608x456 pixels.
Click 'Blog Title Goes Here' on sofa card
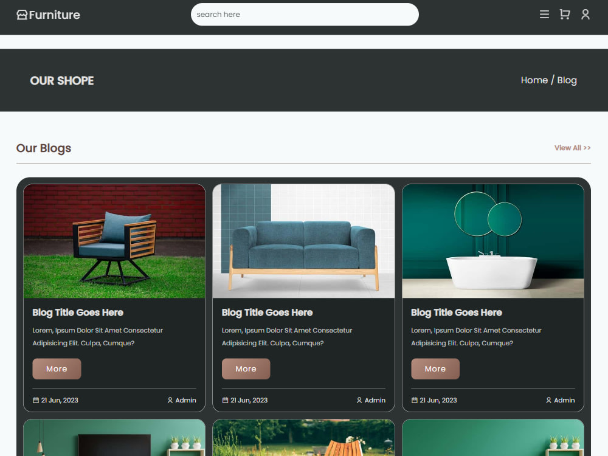point(267,313)
